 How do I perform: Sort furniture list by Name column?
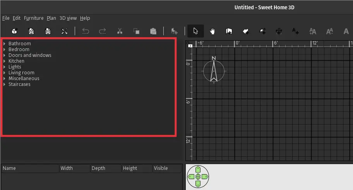(30, 168)
